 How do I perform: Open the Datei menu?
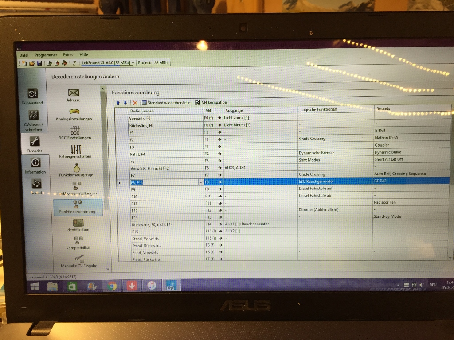(24, 55)
